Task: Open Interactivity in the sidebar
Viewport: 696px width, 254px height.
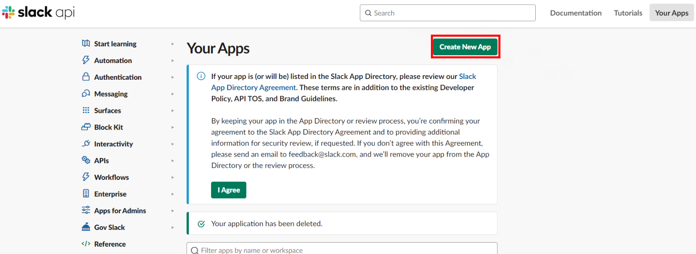Action: tap(114, 144)
